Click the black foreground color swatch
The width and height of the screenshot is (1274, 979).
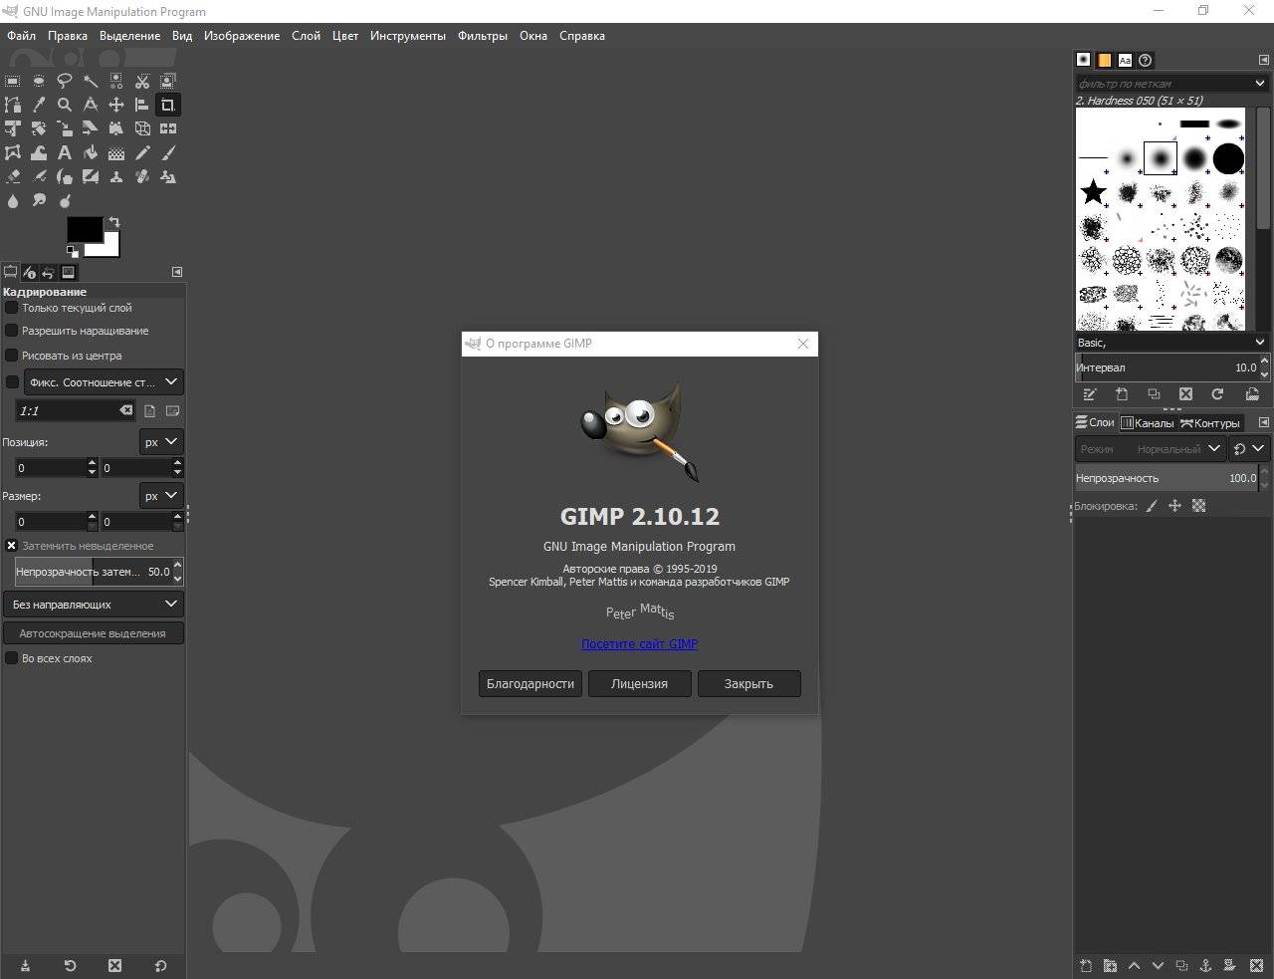83,229
